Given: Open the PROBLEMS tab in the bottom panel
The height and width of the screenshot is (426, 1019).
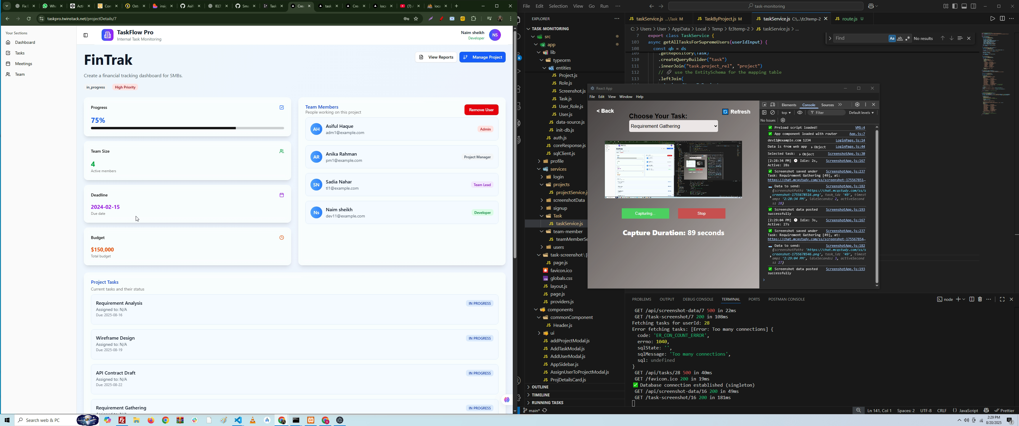Looking at the screenshot, I should 641,299.
